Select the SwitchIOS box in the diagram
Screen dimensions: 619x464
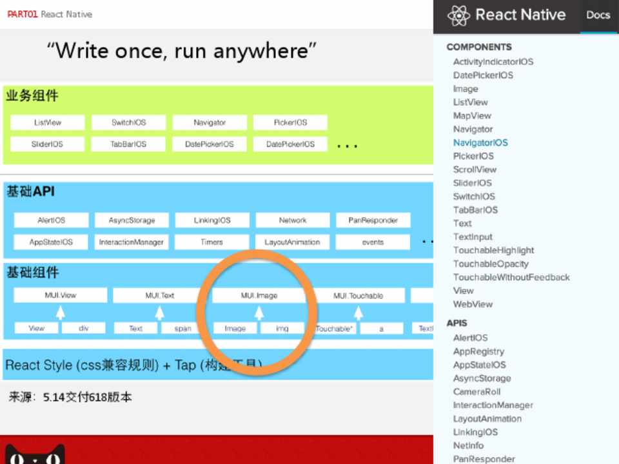(x=128, y=122)
